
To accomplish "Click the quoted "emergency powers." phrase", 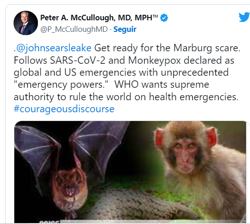I will [x=61, y=85].
